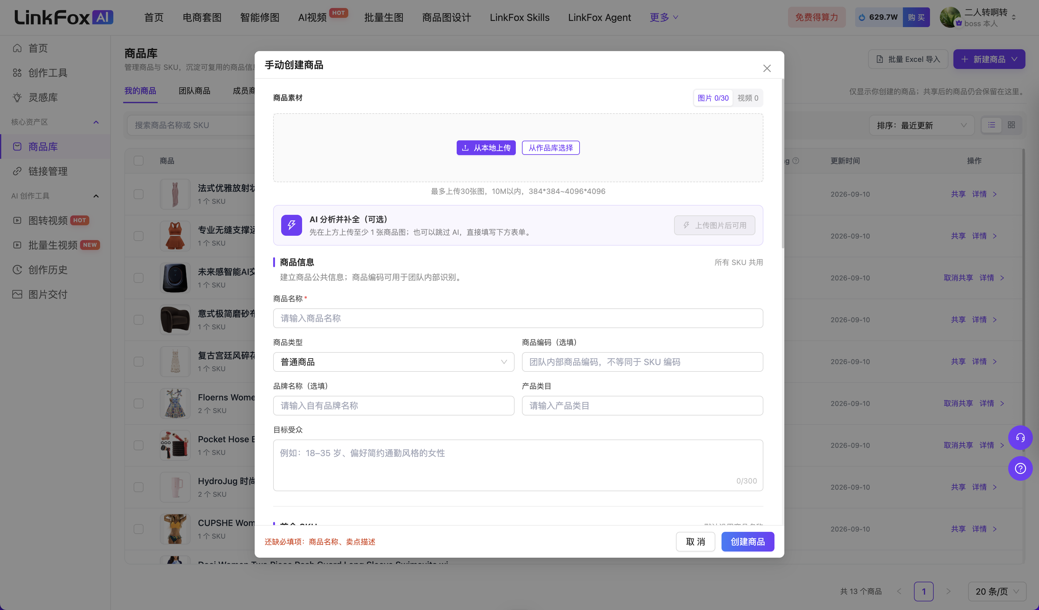Click the 从本地上传 button

click(486, 147)
